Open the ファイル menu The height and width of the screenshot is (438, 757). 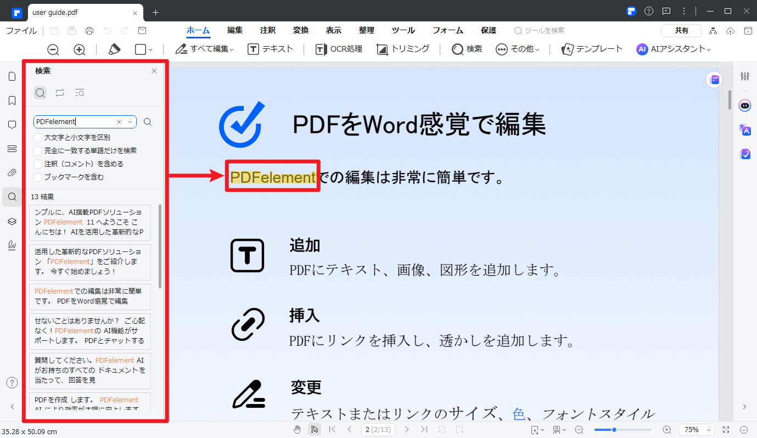coord(21,31)
